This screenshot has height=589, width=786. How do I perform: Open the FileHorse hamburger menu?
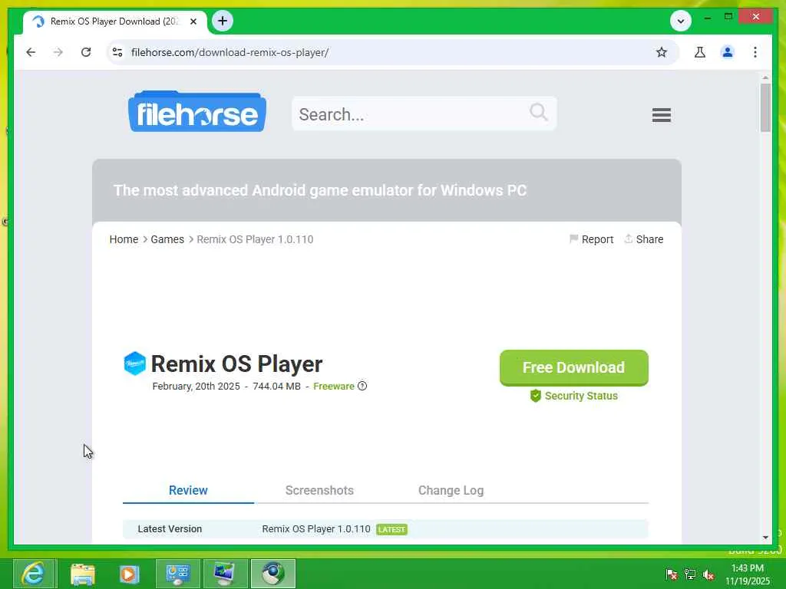[x=661, y=115]
